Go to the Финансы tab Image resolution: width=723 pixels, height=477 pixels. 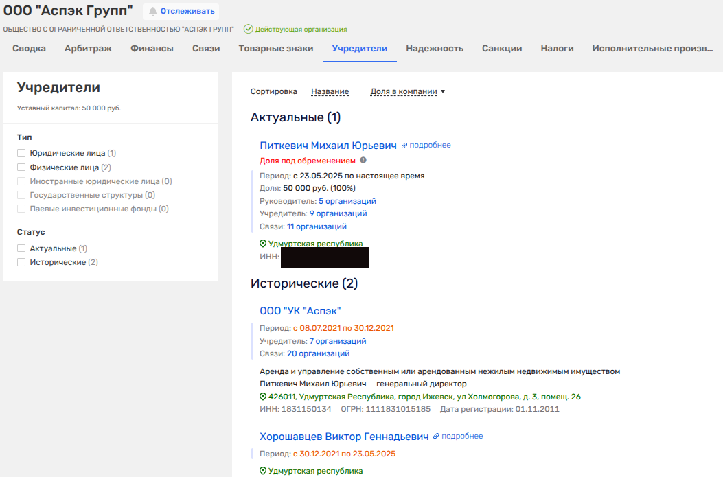pyautogui.click(x=152, y=49)
